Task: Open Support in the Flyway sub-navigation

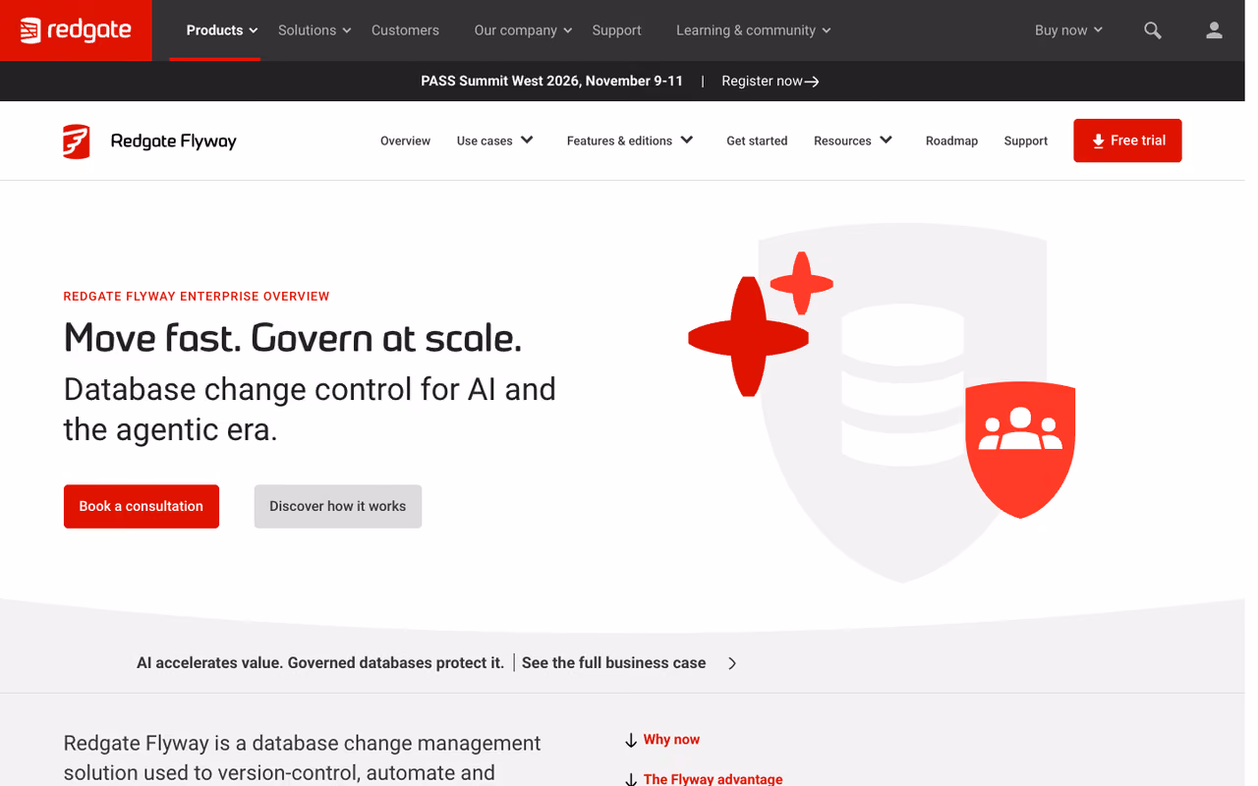Action: tap(1026, 140)
